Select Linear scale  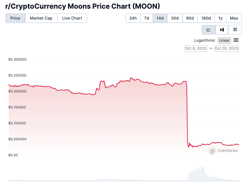click(x=224, y=40)
